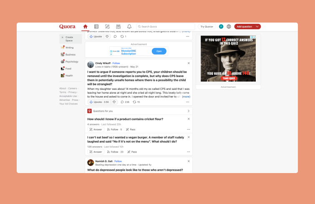Screen dimensions: 315x204
Task: Open more options for cricket flour question
Action: point(189,130)
